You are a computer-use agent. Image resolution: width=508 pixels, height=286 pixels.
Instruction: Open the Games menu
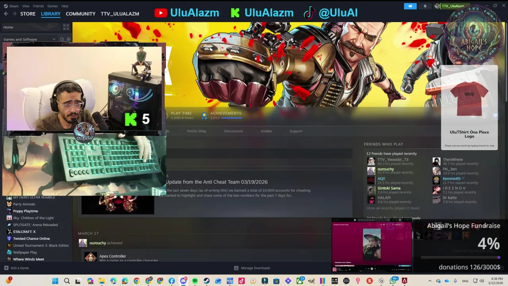pyautogui.click(x=52, y=6)
